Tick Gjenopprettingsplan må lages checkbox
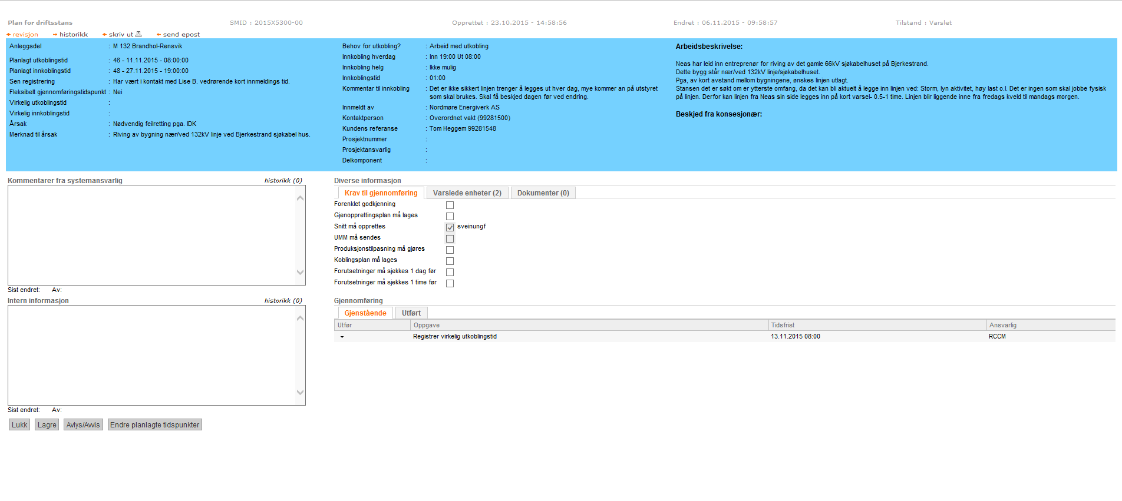 click(450, 216)
